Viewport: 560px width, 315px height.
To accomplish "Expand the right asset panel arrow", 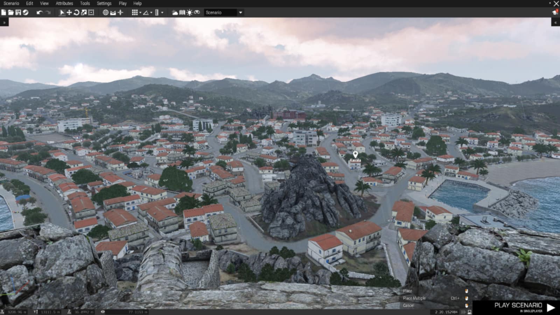I will click(x=555, y=22).
